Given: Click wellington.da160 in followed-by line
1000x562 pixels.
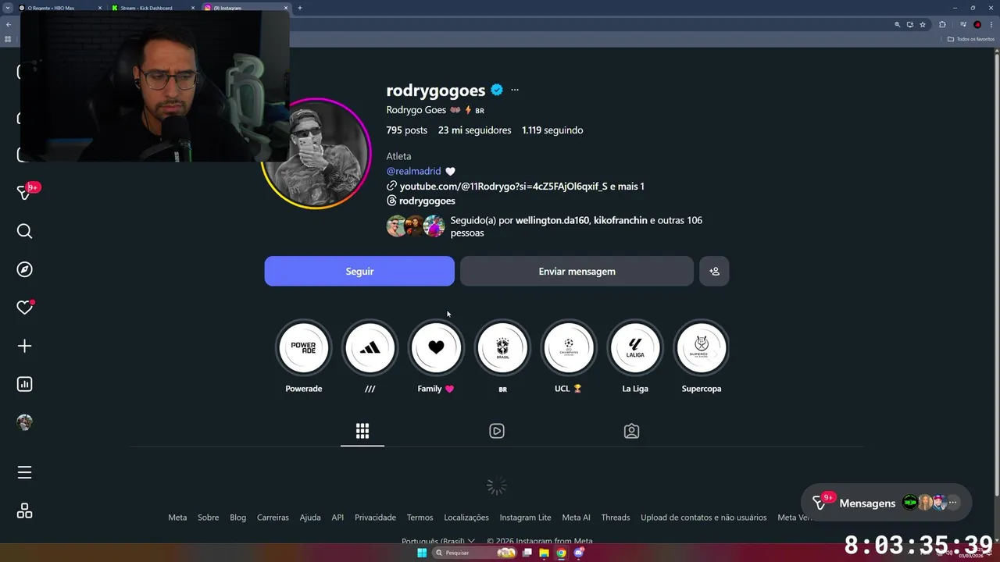Looking at the screenshot, I should [552, 220].
